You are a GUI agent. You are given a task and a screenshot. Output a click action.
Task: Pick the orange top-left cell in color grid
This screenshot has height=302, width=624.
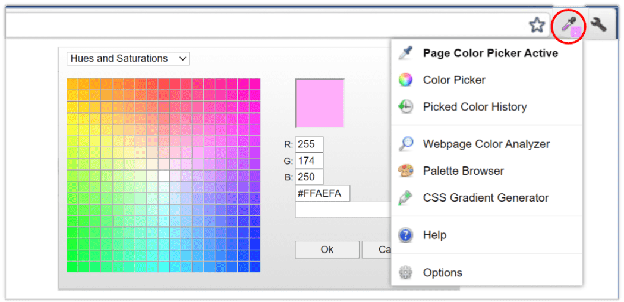tap(72, 84)
